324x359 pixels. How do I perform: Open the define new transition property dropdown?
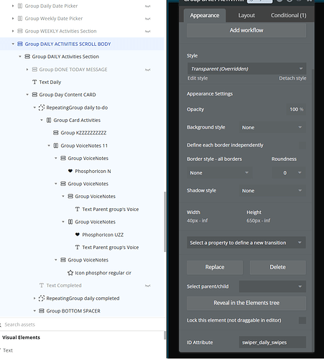pyautogui.click(x=246, y=243)
